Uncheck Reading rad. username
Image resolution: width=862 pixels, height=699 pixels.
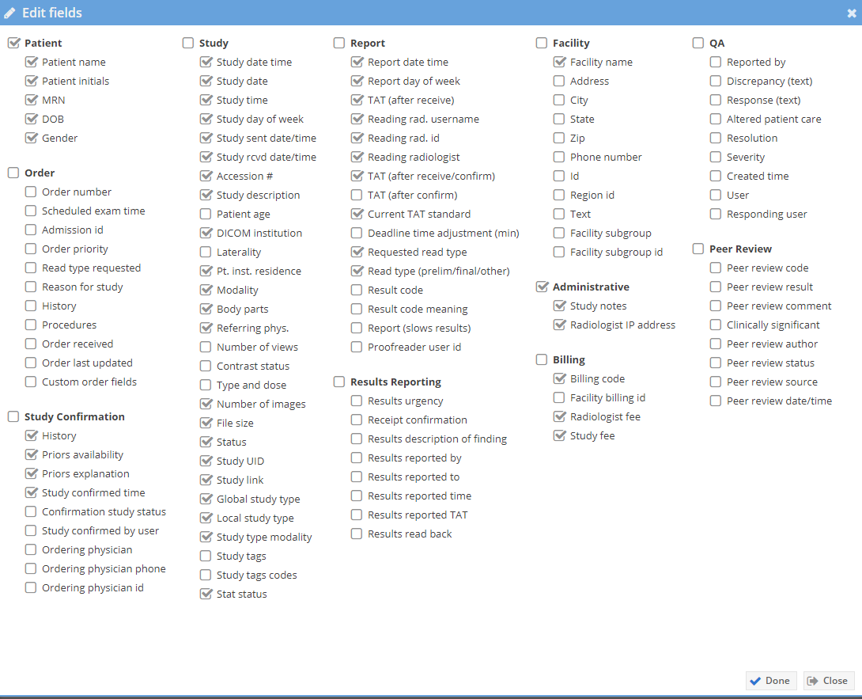click(x=357, y=119)
